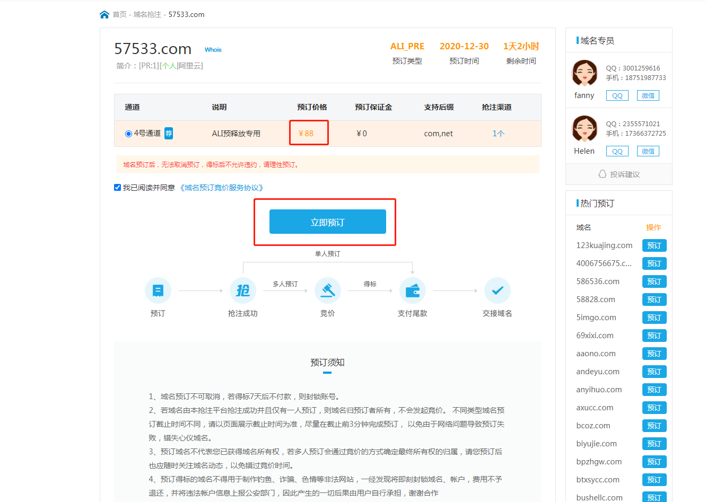The width and height of the screenshot is (706, 502).
Task: Click the 立即预订 button
Action: 327,222
